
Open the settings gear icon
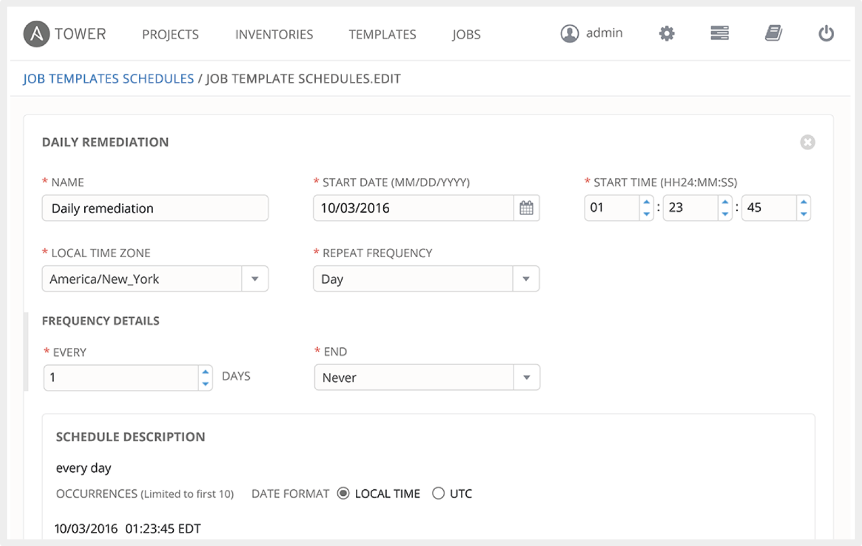pyautogui.click(x=666, y=34)
